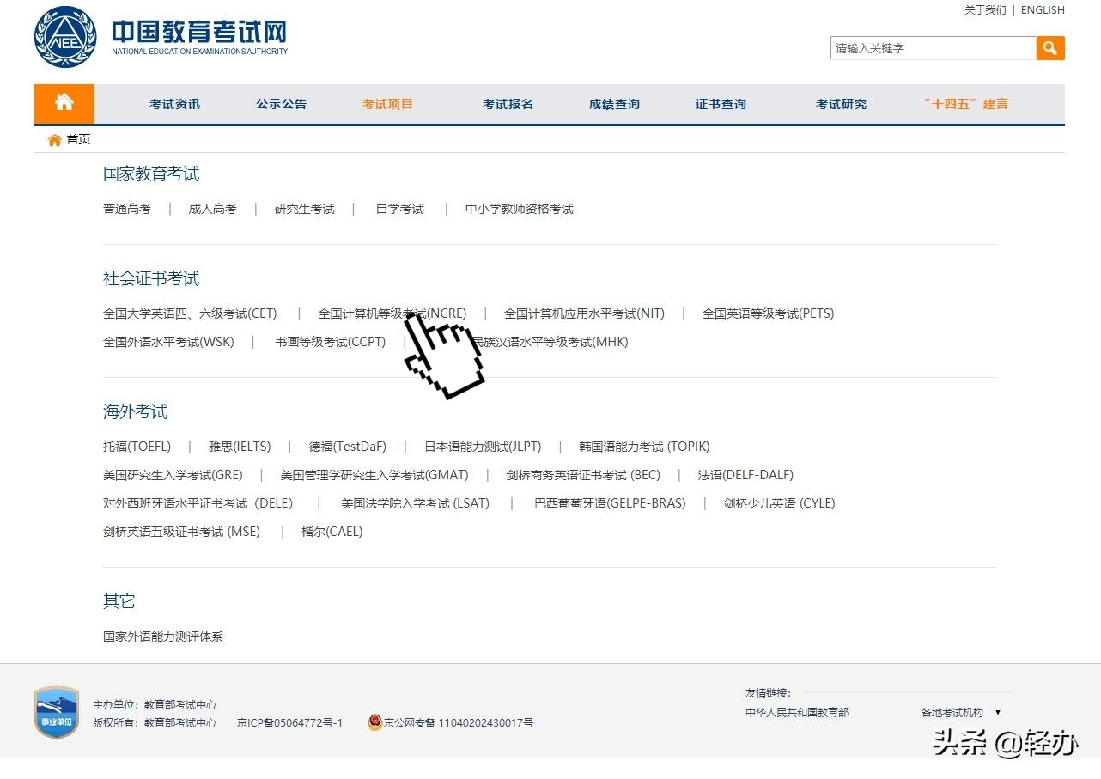1101x779 pixels.
Task: Switch to the ENGLISH site
Action: [x=1043, y=10]
